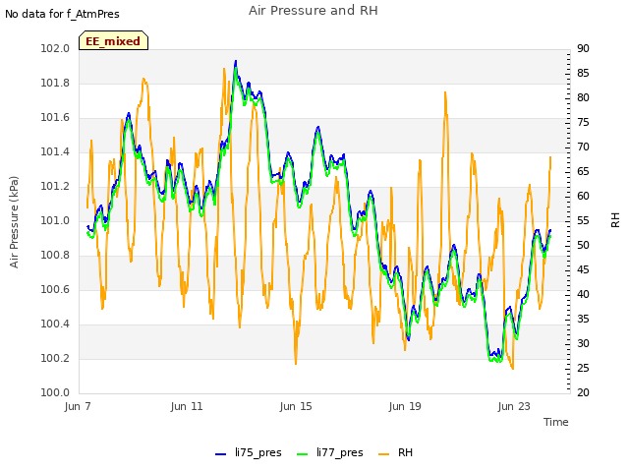Click the 100.4 pressure tick label

55,324
